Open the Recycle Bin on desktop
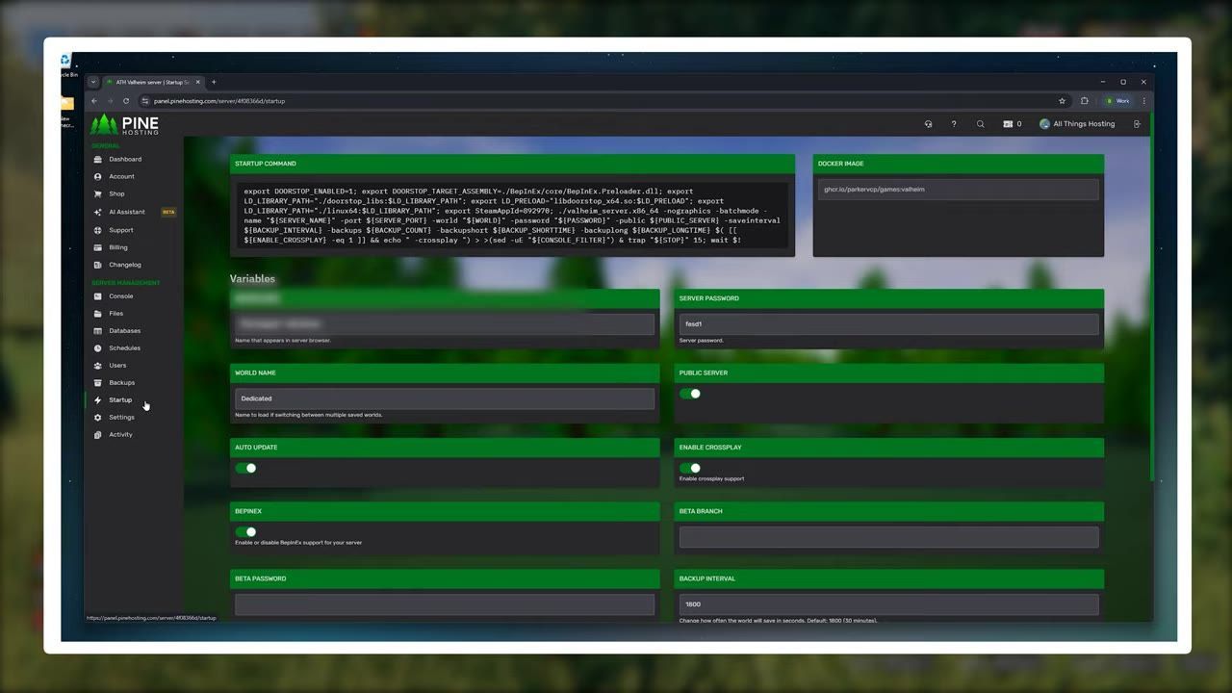 coord(66,64)
